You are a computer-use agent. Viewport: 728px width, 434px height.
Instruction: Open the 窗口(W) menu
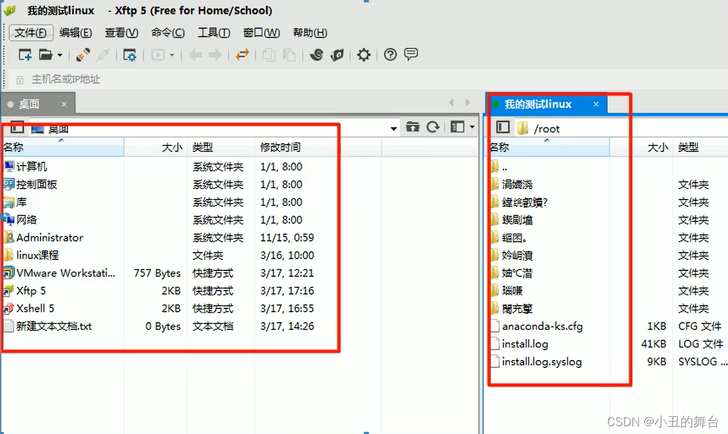click(262, 33)
